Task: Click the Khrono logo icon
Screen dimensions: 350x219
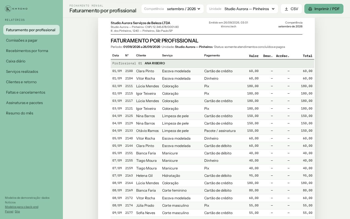Action: coord(8,9)
